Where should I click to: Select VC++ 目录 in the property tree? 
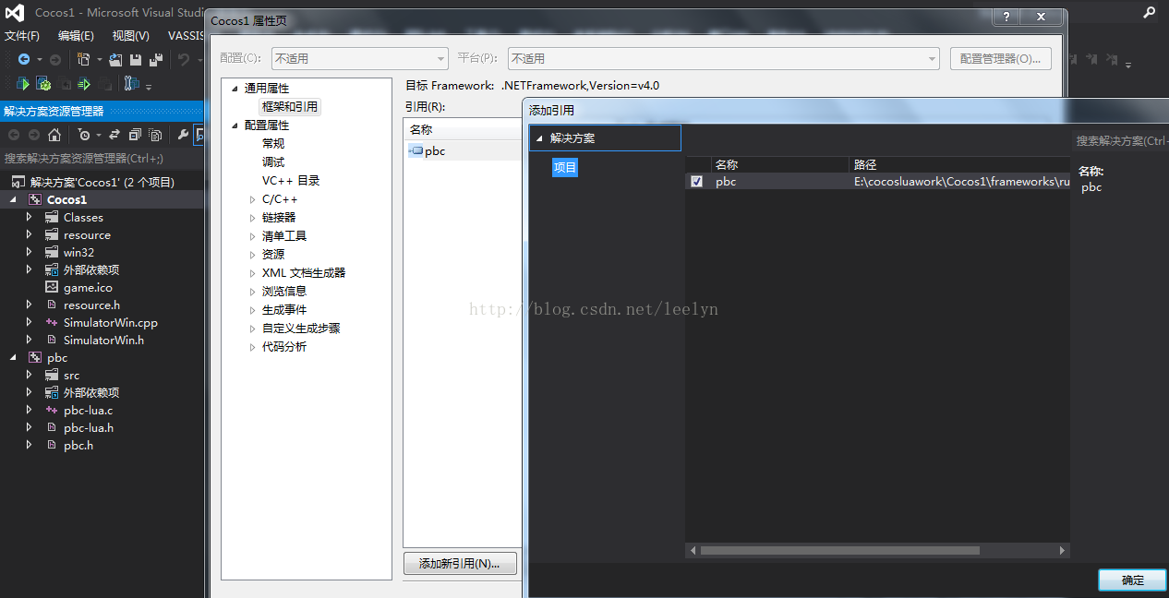pyautogui.click(x=291, y=181)
